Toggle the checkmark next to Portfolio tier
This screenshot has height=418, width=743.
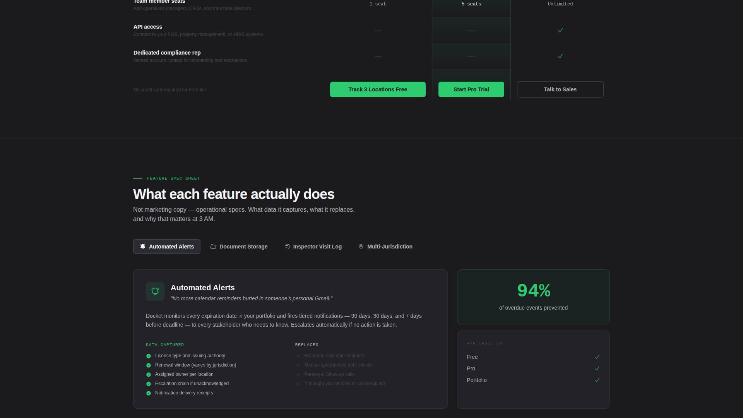tap(597, 380)
